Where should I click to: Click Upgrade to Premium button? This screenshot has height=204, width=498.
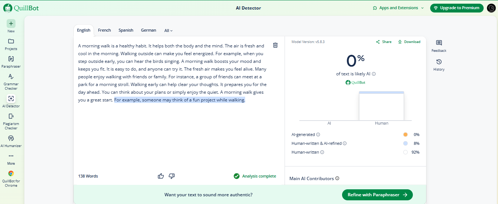(x=457, y=8)
